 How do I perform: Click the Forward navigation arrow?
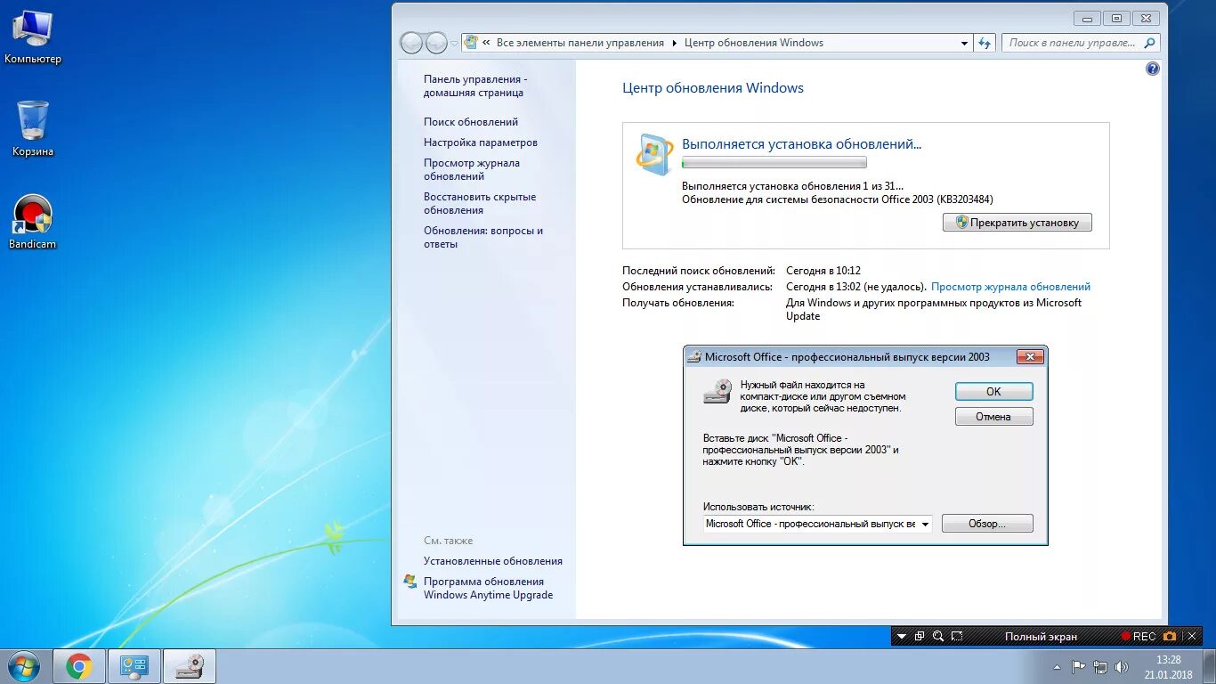pos(436,43)
